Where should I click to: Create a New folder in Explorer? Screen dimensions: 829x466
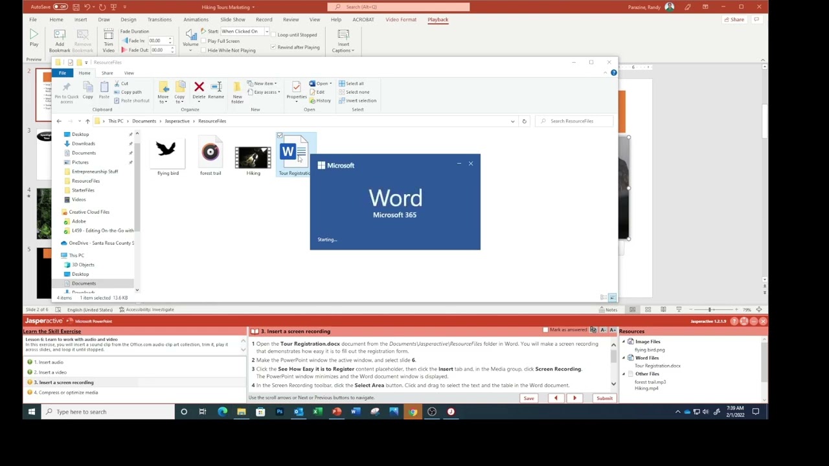[237, 93]
